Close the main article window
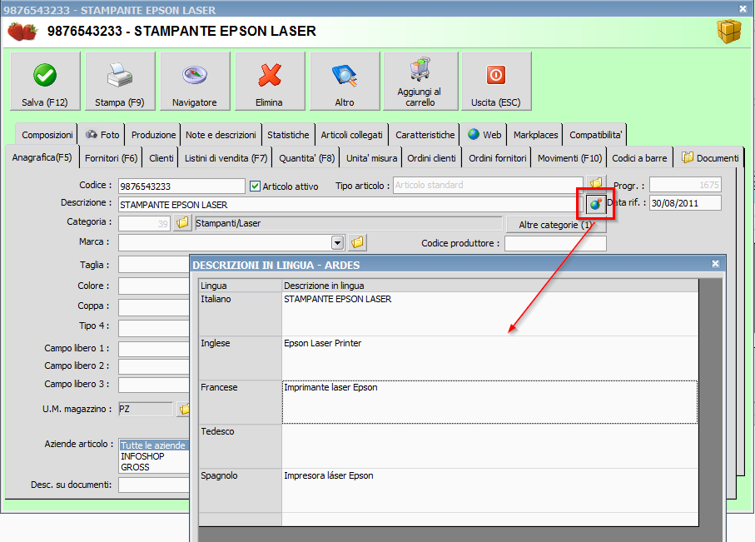The height and width of the screenshot is (542, 755). 743,8
